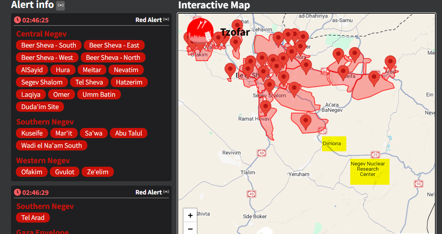Viewport: 442px width, 234px height.
Task: Click the 02:46:29 alert timestamp
Action: point(36,192)
